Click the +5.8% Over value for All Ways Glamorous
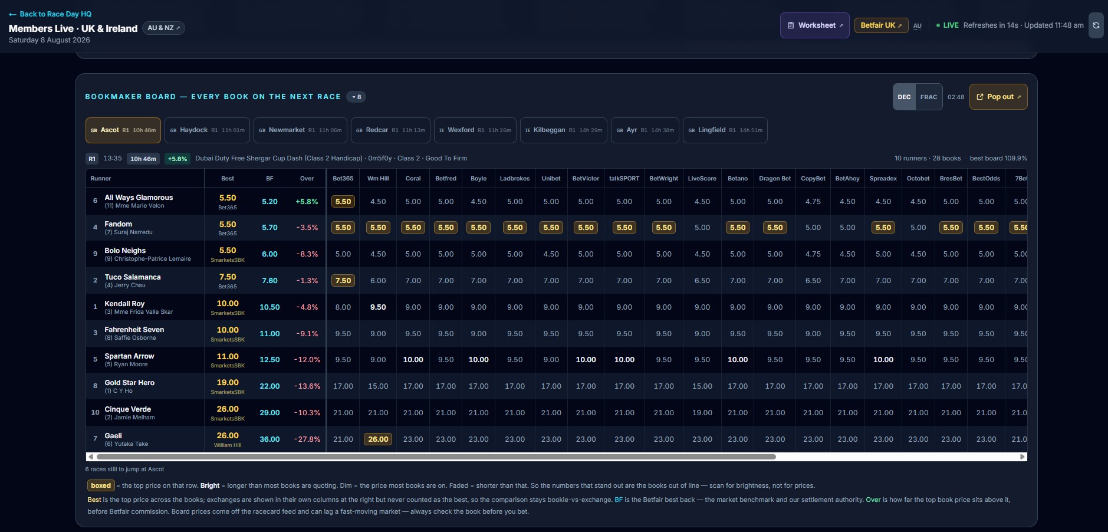Screen dimensions: 1108x532 [x=307, y=202]
